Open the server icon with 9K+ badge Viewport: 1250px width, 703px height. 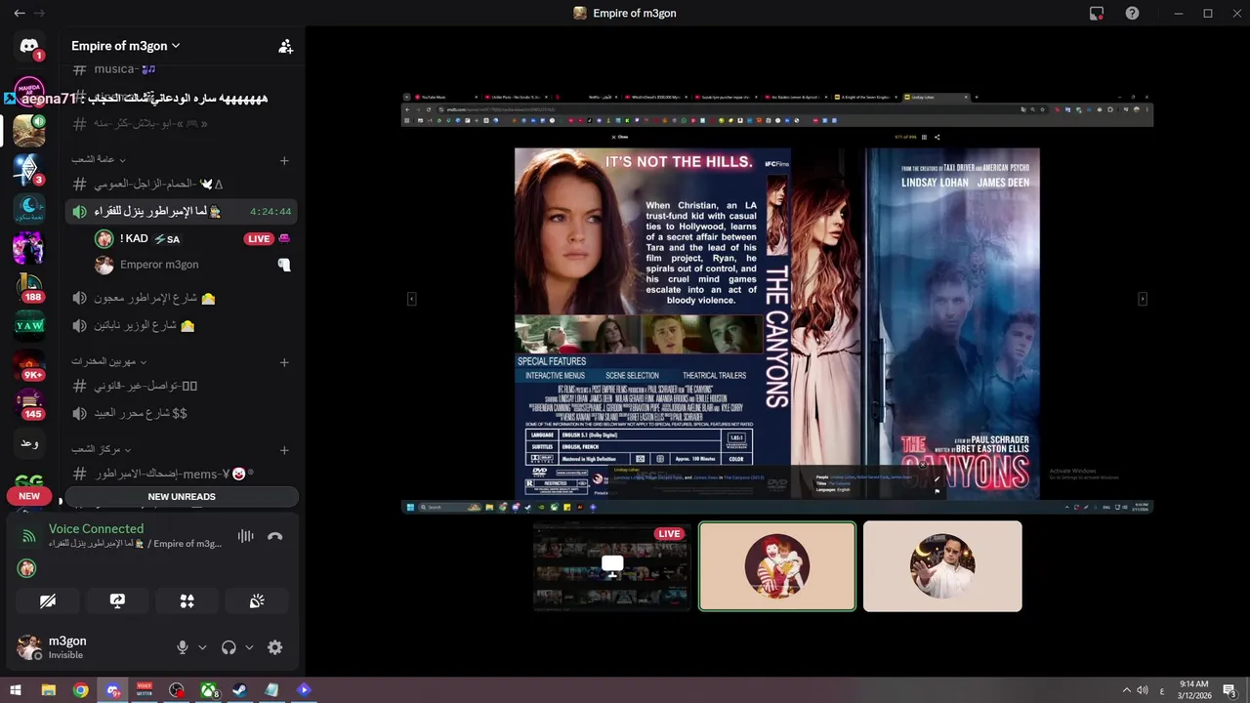pyautogui.click(x=29, y=365)
